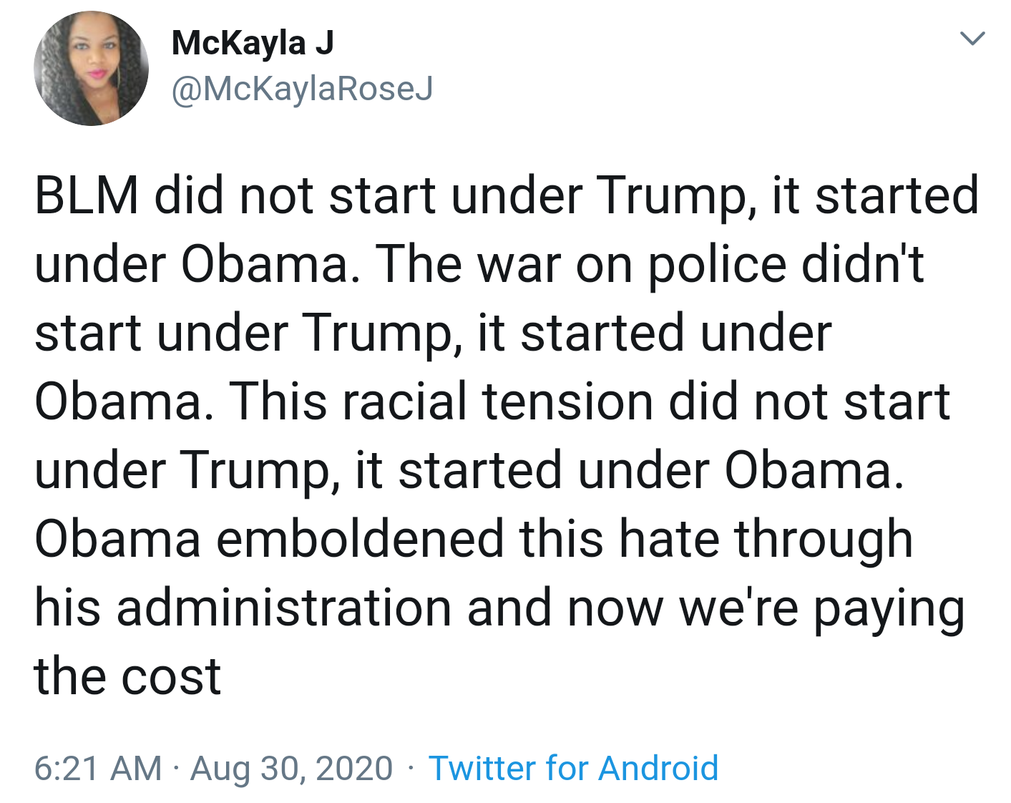Select the 6:21 AM timestamp
The image size is (1011, 803).
(98, 769)
